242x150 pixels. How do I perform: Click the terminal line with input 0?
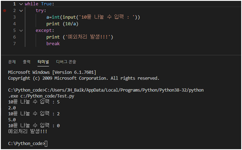tap(34, 125)
